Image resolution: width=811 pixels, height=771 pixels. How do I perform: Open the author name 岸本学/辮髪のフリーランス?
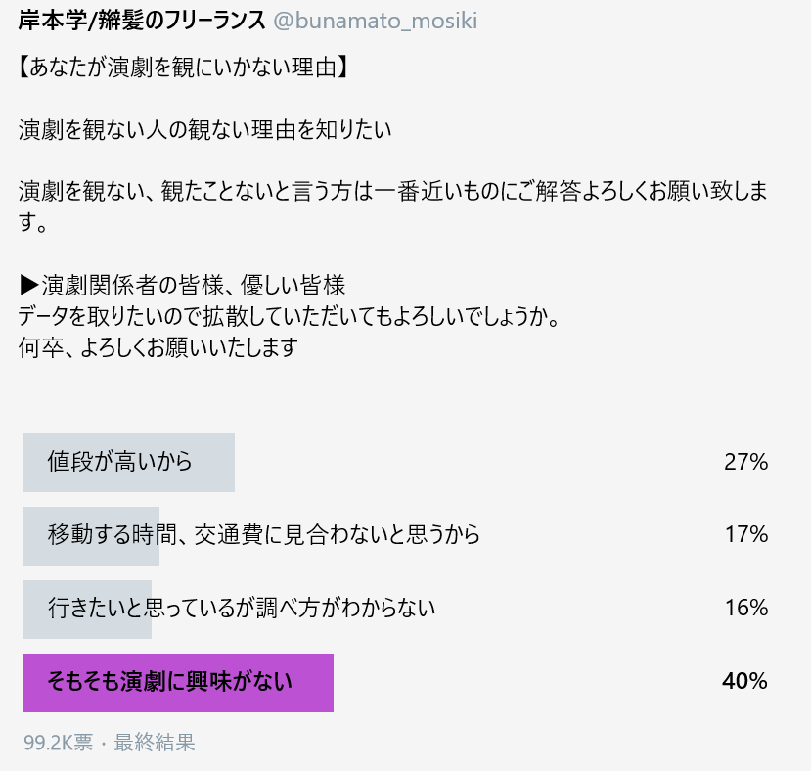click(x=141, y=22)
